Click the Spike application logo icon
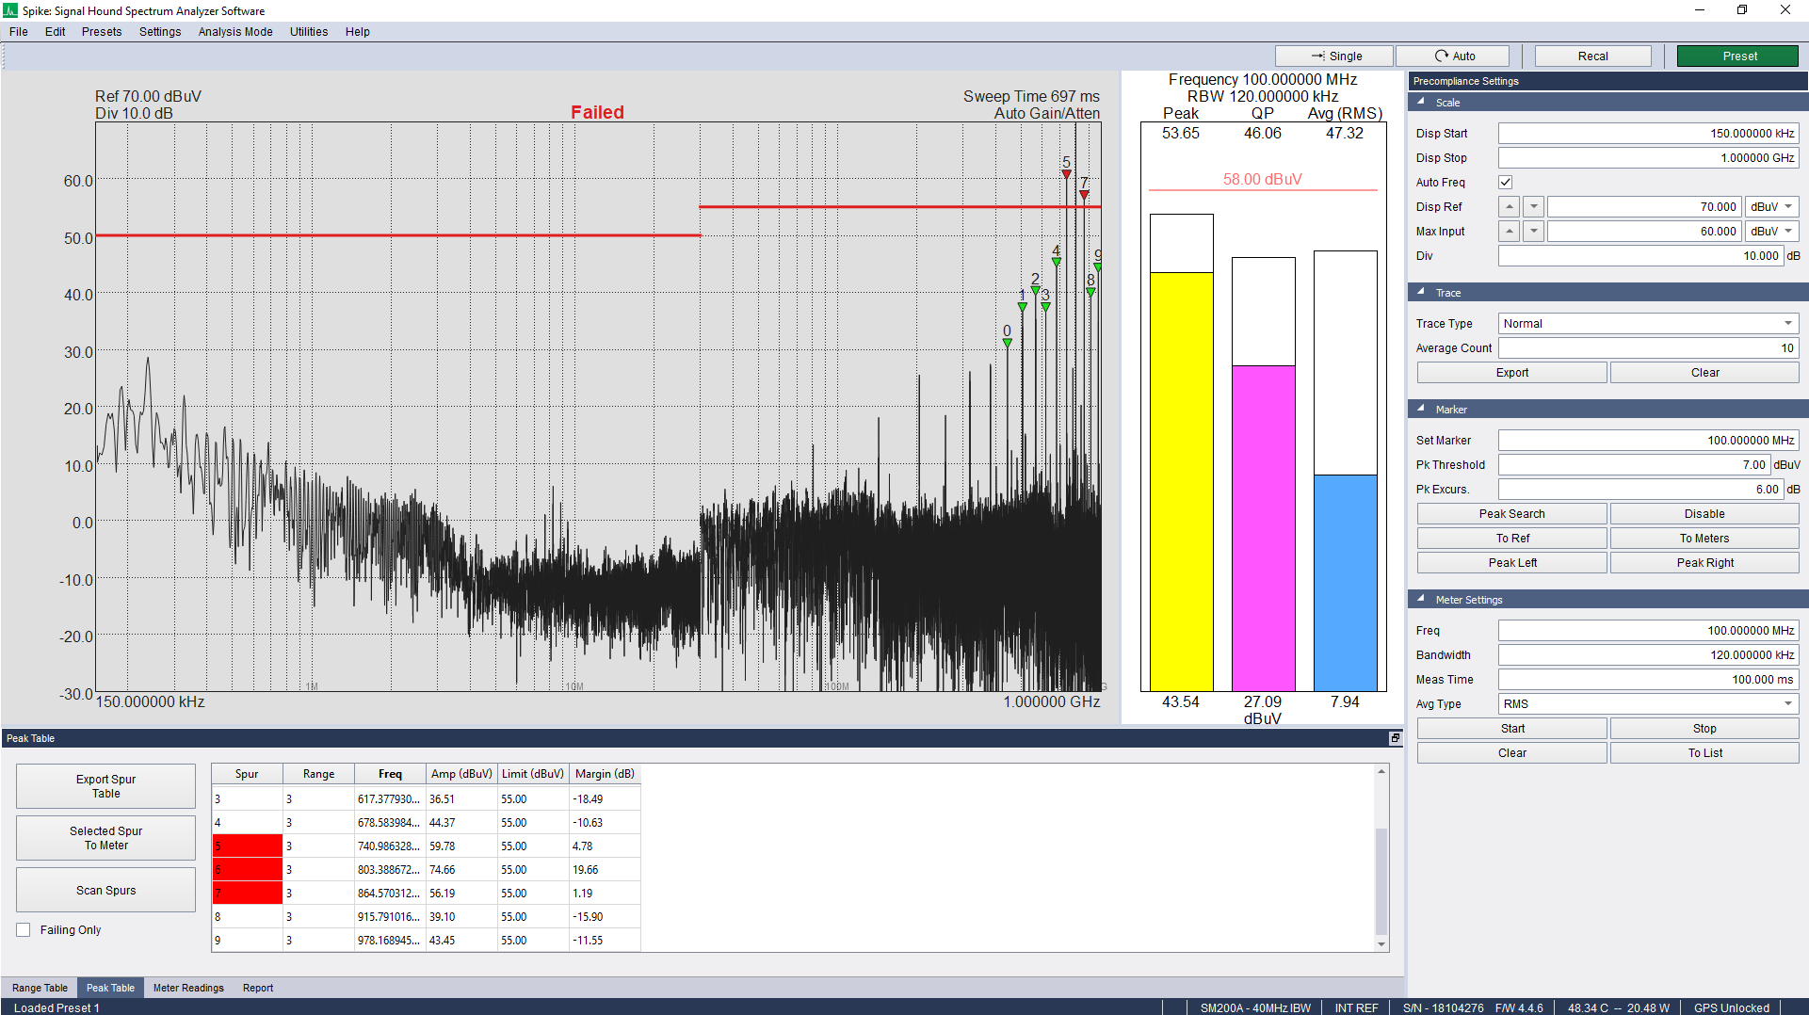This screenshot has width=1809, height=1015. click(10, 10)
